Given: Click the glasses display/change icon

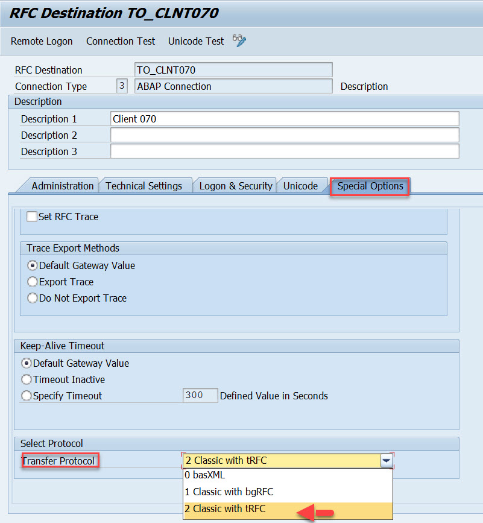Looking at the screenshot, I should (x=239, y=41).
